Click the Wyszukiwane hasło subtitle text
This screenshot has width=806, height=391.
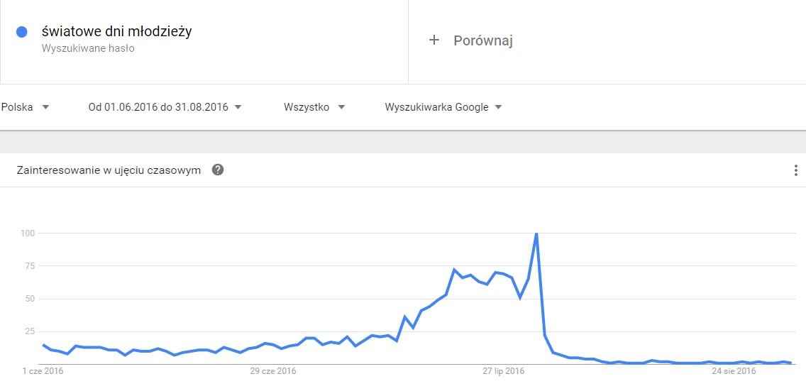[88, 49]
